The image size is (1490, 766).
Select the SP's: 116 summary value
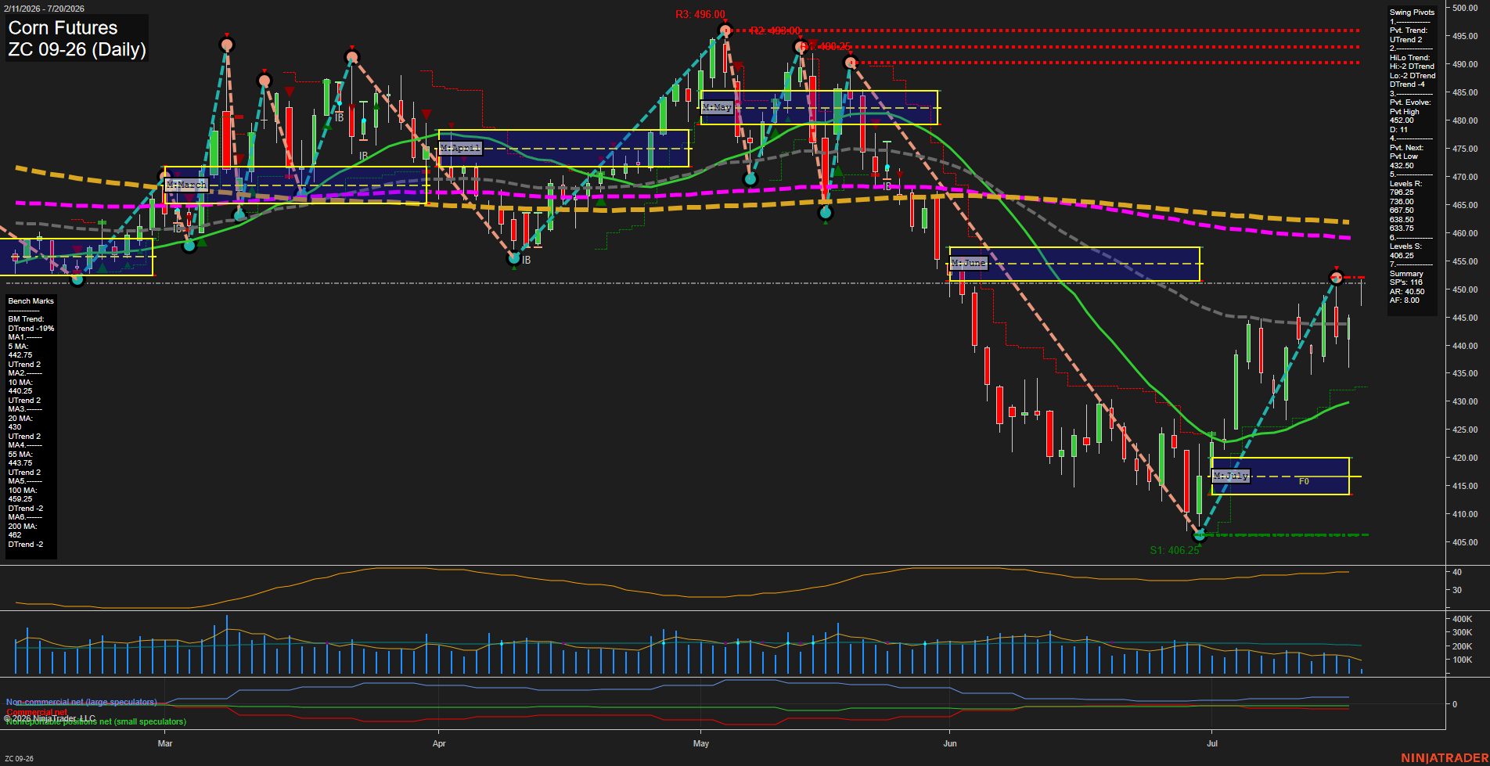click(1406, 282)
